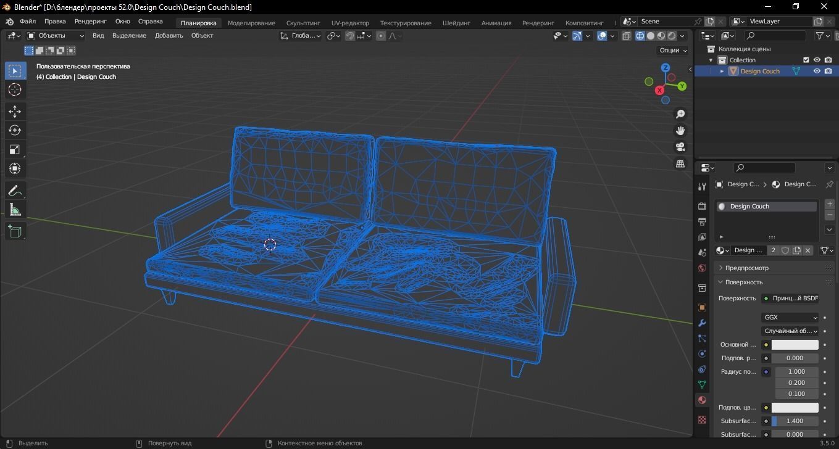Select the Transform tool
The image size is (839, 449).
coord(15,168)
